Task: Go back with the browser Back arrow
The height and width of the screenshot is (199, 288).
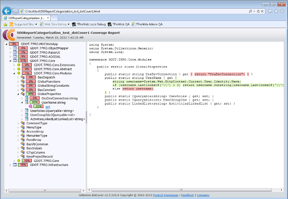Action: click(7, 11)
